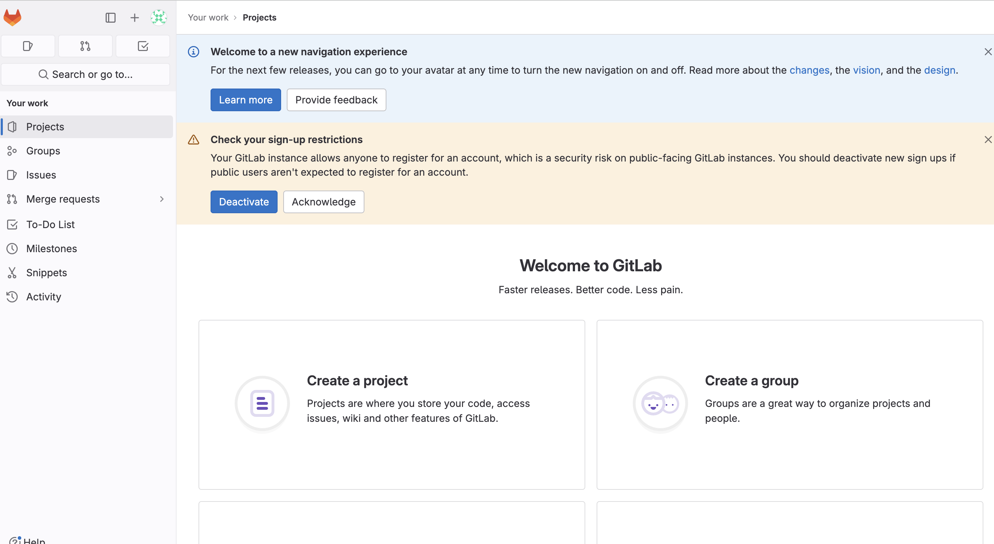Open Issues in the sidebar
Screen dimensions: 994x544
point(87,175)
